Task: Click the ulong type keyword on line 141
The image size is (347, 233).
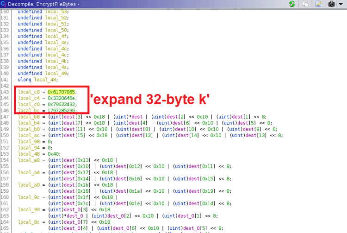Action: (x=25, y=80)
